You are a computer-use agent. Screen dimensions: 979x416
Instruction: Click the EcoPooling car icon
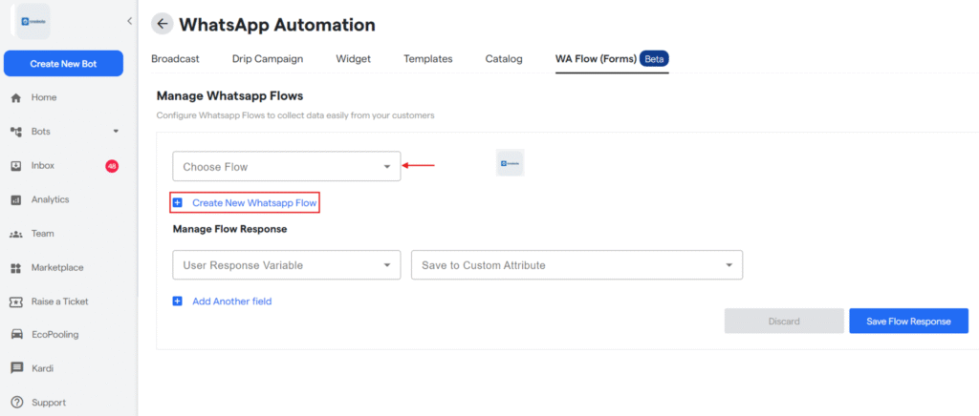[x=16, y=335]
